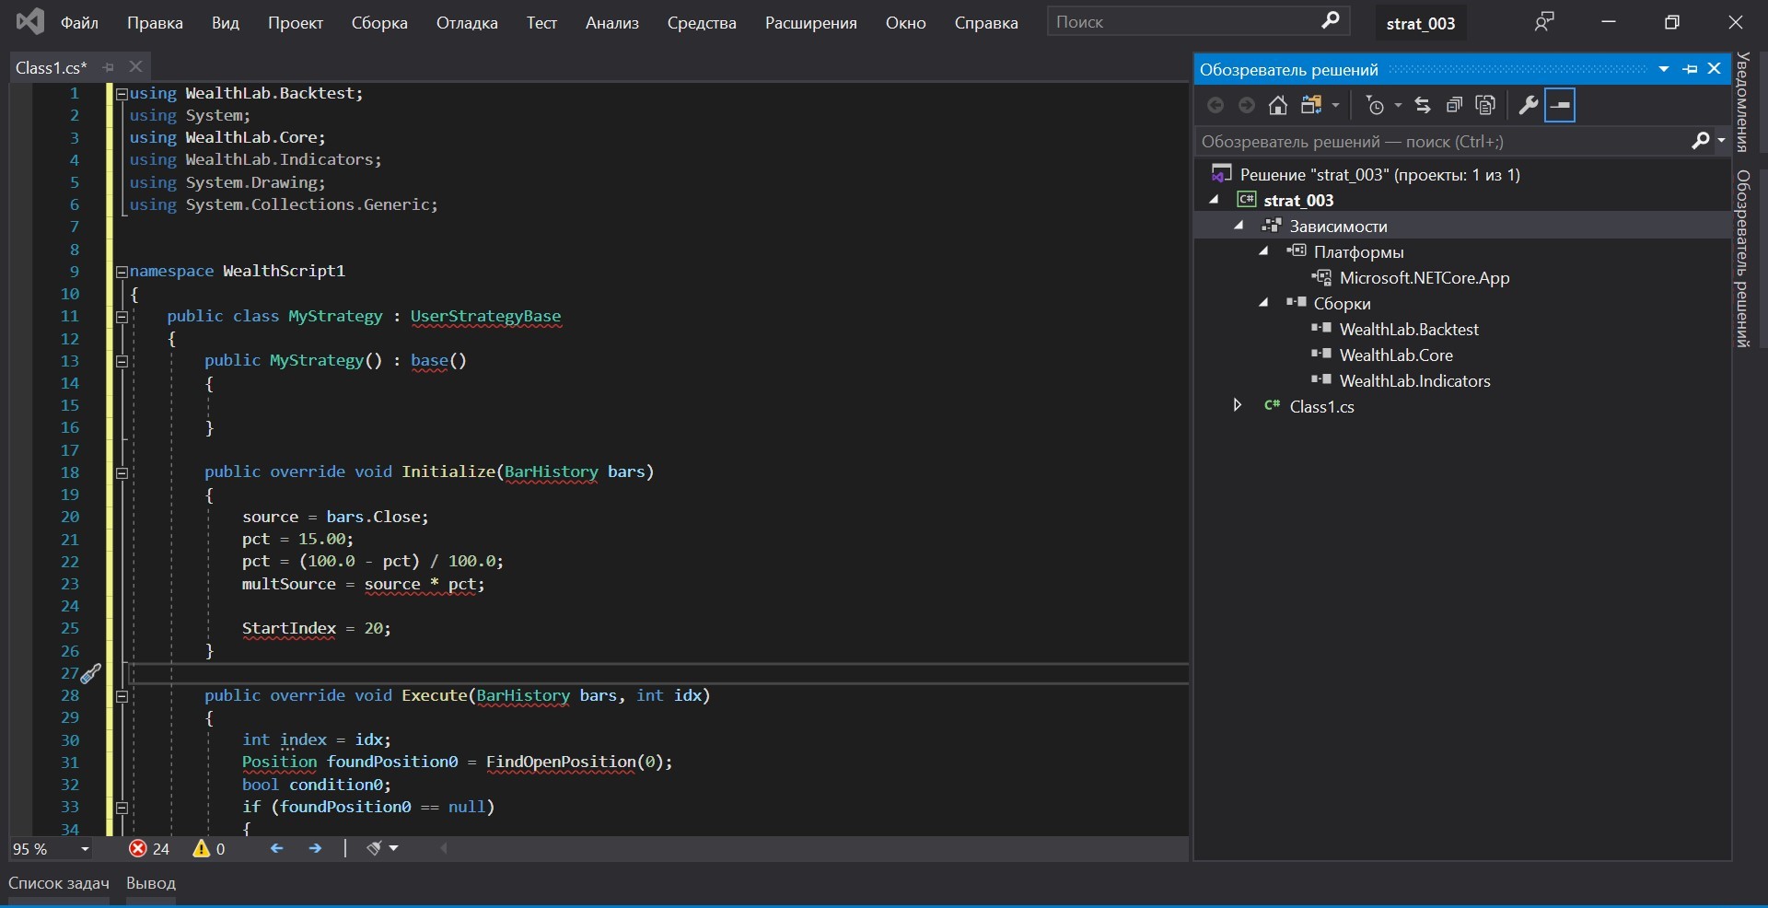Open the Отладка menu
The image size is (1768, 908).
467,23
